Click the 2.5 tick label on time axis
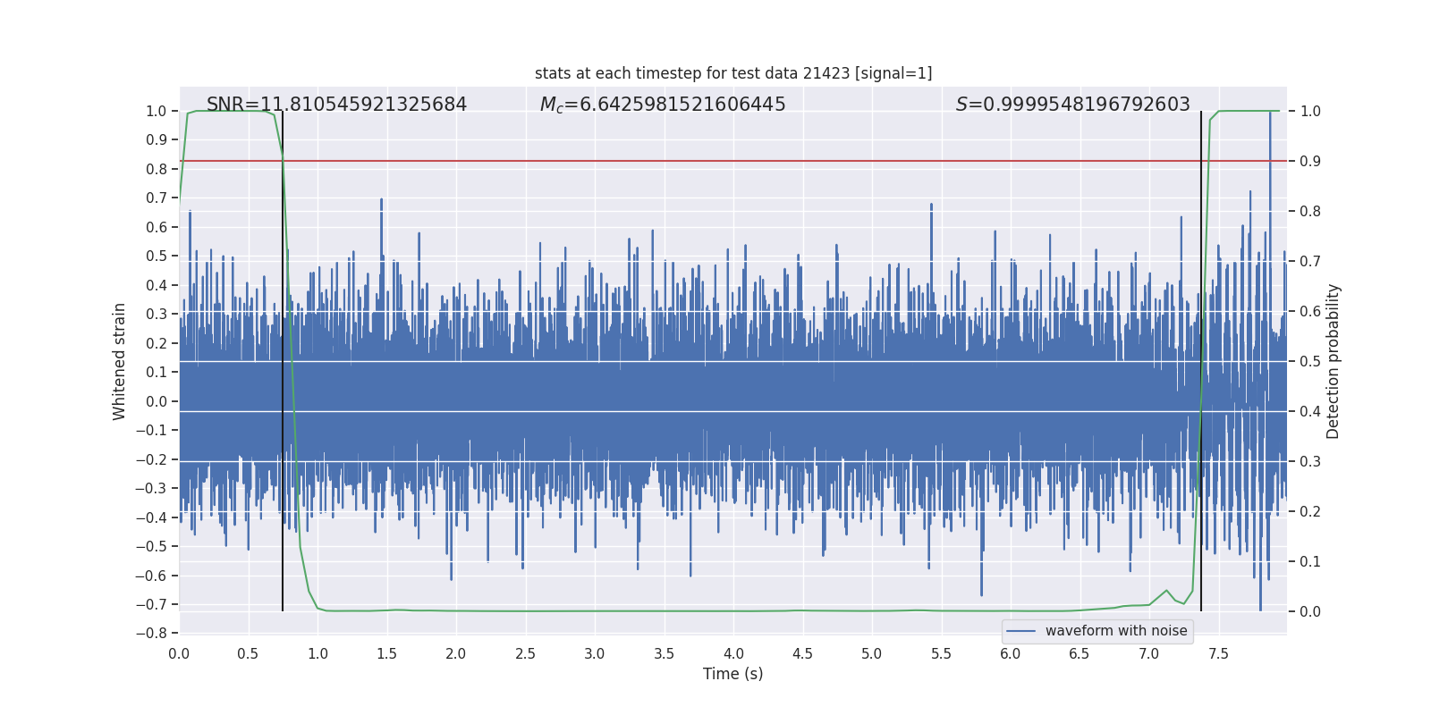The image size is (1431, 715). point(525,654)
